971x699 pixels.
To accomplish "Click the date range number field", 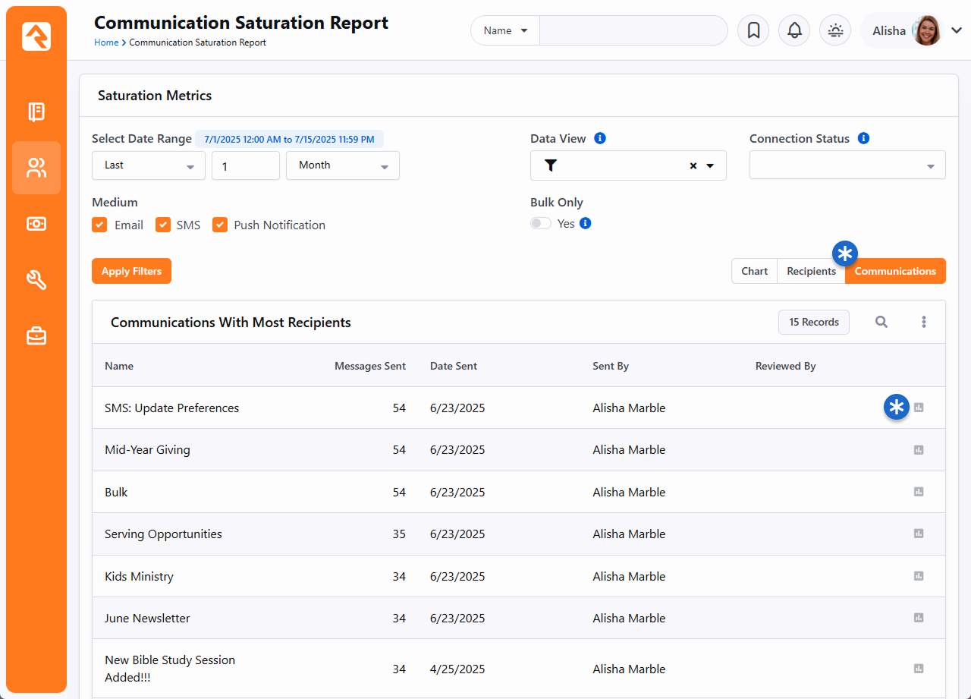I will point(245,165).
